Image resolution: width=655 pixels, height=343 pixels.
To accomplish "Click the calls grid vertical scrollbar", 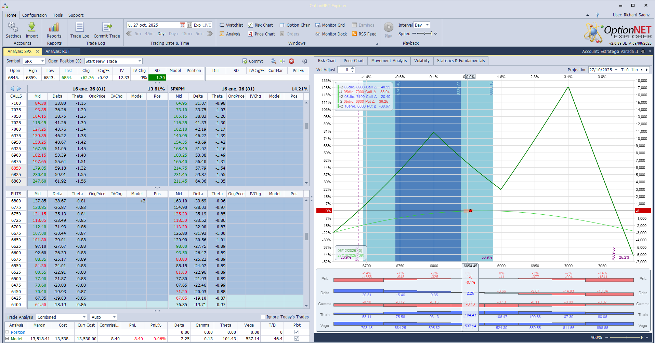I will click(x=306, y=143).
